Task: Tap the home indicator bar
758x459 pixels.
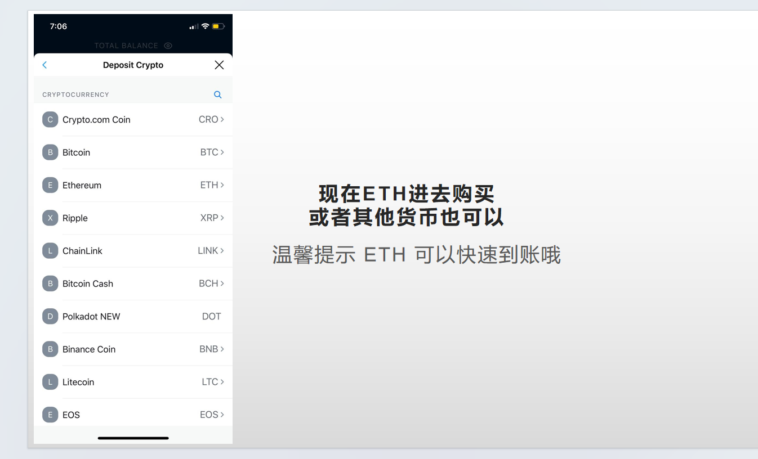Action: coord(133,438)
